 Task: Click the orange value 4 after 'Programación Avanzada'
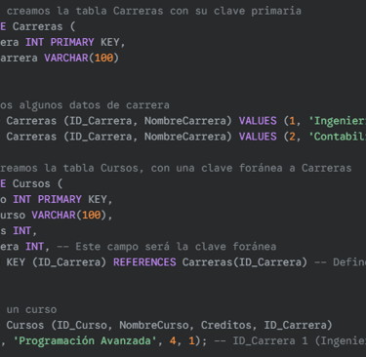tap(173, 340)
